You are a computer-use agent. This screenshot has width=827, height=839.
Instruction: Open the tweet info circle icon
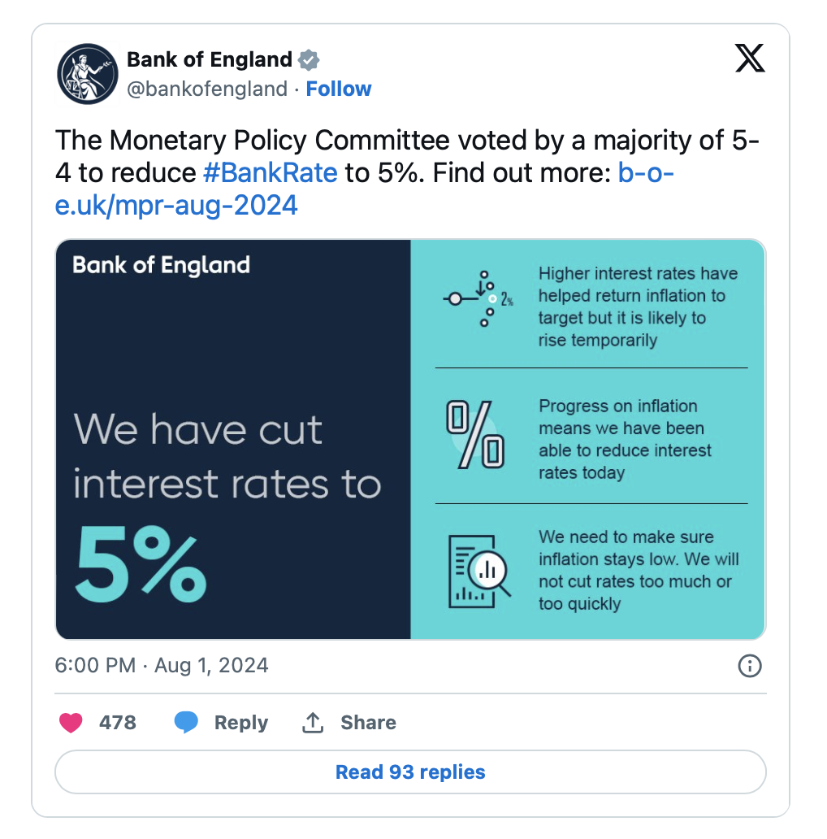click(x=749, y=667)
